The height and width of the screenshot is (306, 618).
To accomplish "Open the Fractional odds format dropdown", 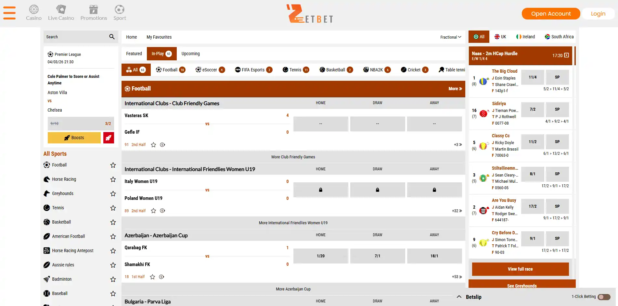I will (451, 37).
